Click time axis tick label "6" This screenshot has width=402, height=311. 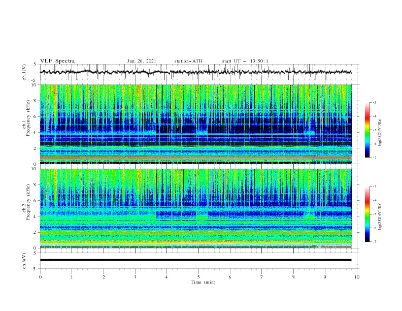230,277
